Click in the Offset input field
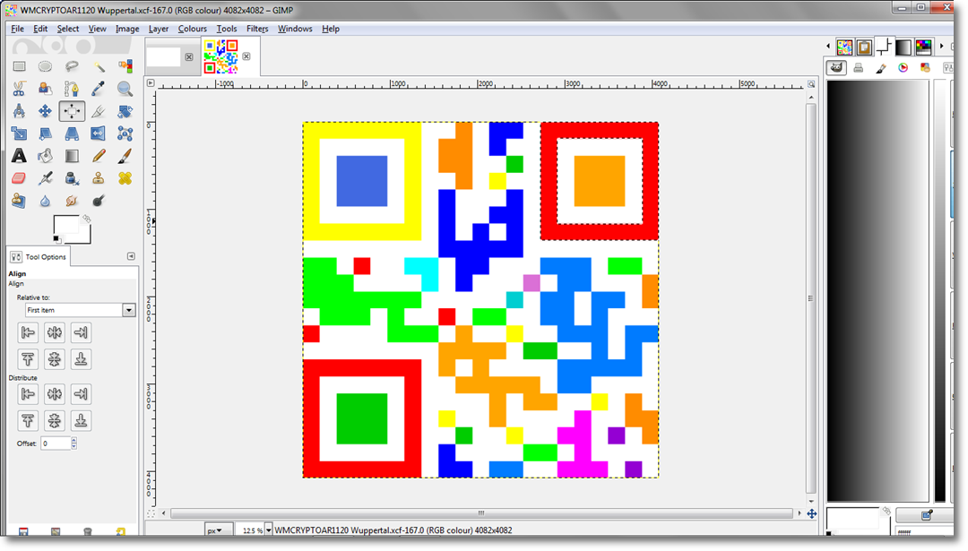 coord(56,443)
